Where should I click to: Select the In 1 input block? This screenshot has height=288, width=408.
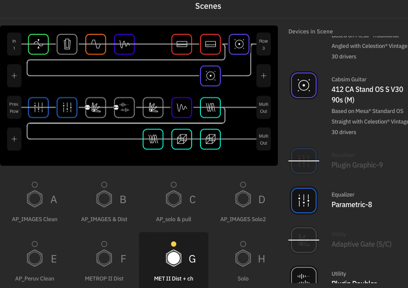click(14, 44)
